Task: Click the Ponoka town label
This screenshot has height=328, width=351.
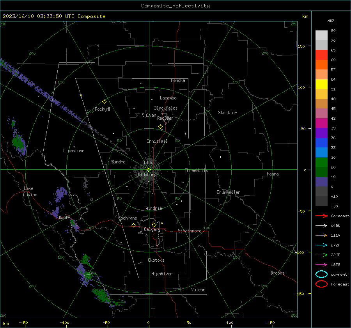Action: click(x=178, y=80)
